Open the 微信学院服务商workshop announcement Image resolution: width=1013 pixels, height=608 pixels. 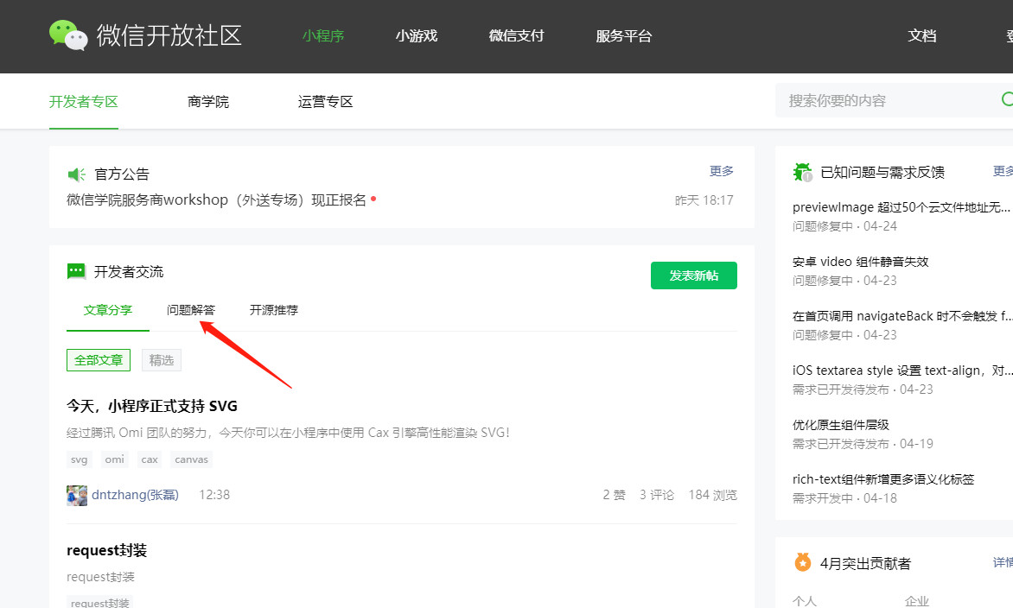(x=216, y=200)
